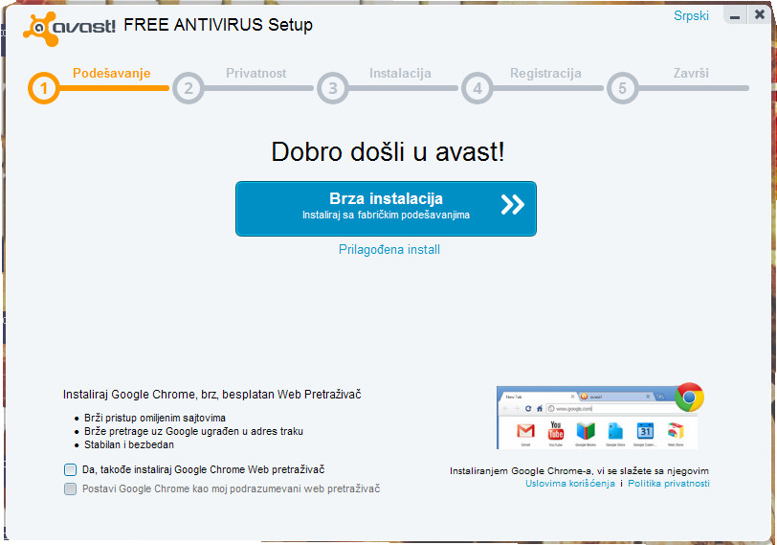Click the 'Dobro došli u avast!' heading
The image size is (777, 545).
388,151
